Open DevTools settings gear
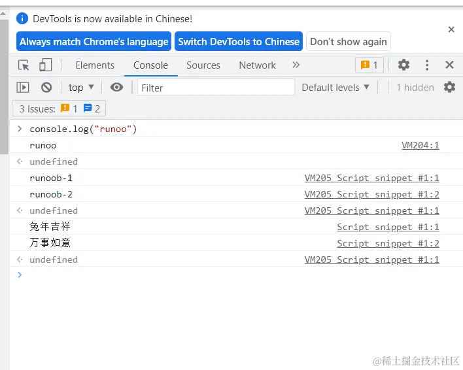Viewport: 463px width, 370px height. pyautogui.click(x=403, y=65)
